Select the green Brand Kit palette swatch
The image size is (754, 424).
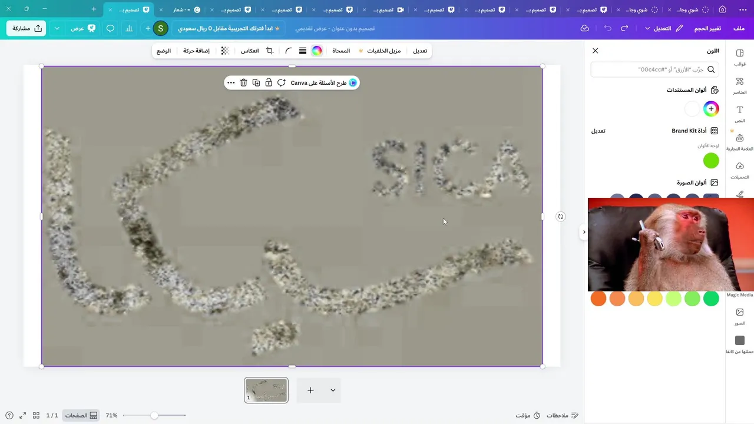coord(711,160)
